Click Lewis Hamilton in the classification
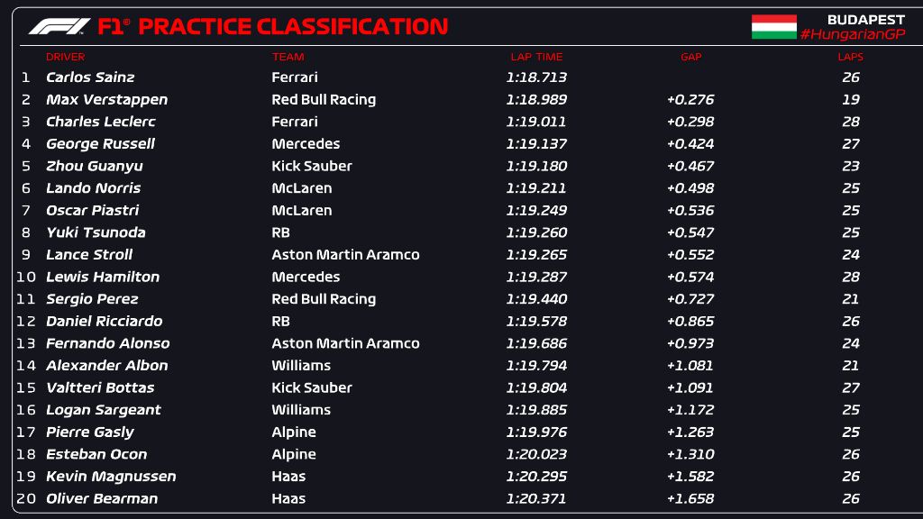Screen dimensions: 923x519 click(x=103, y=277)
